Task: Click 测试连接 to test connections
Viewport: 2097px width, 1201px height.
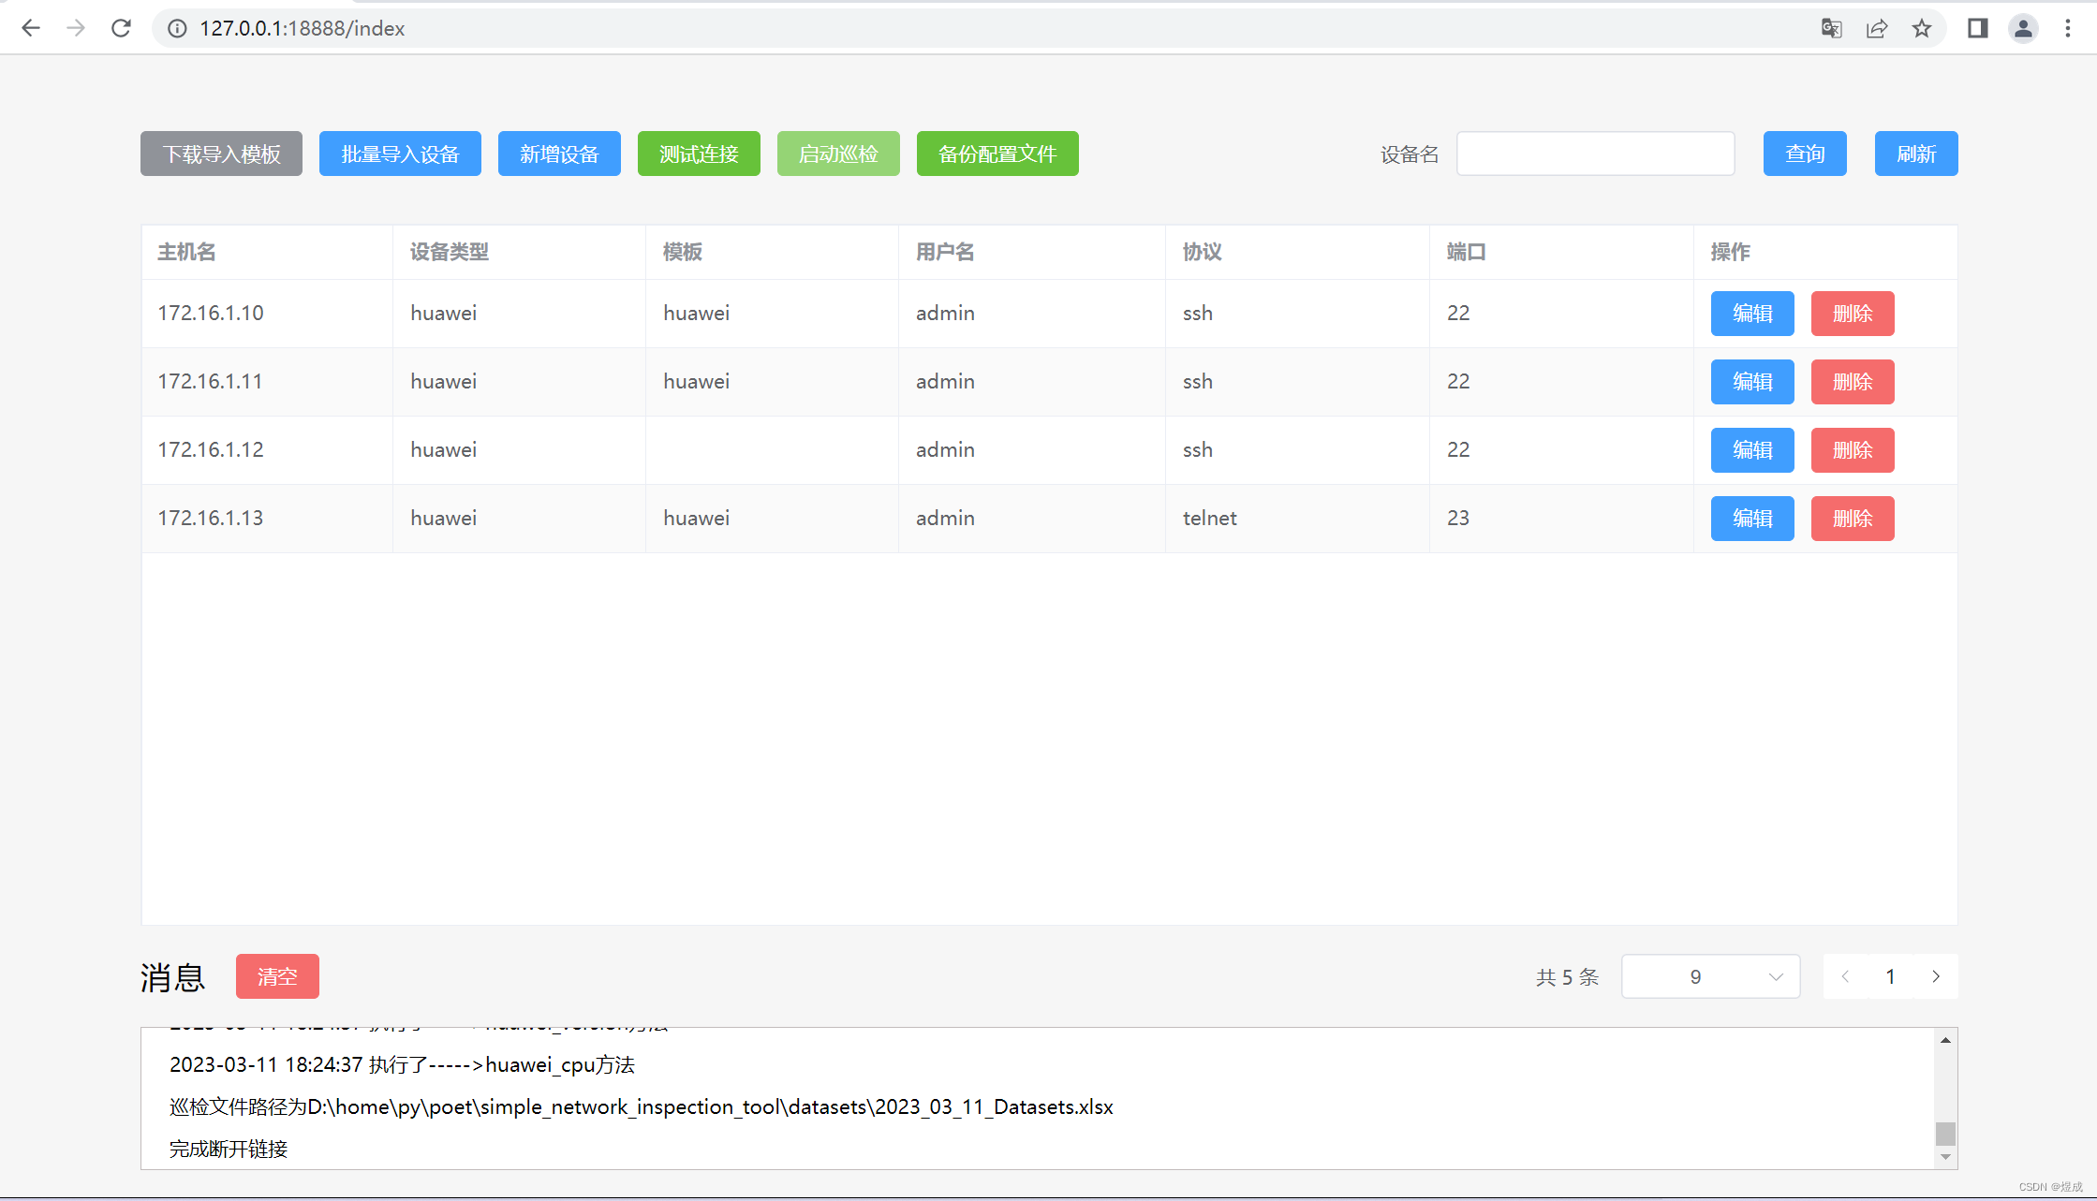Action: point(699,154)
